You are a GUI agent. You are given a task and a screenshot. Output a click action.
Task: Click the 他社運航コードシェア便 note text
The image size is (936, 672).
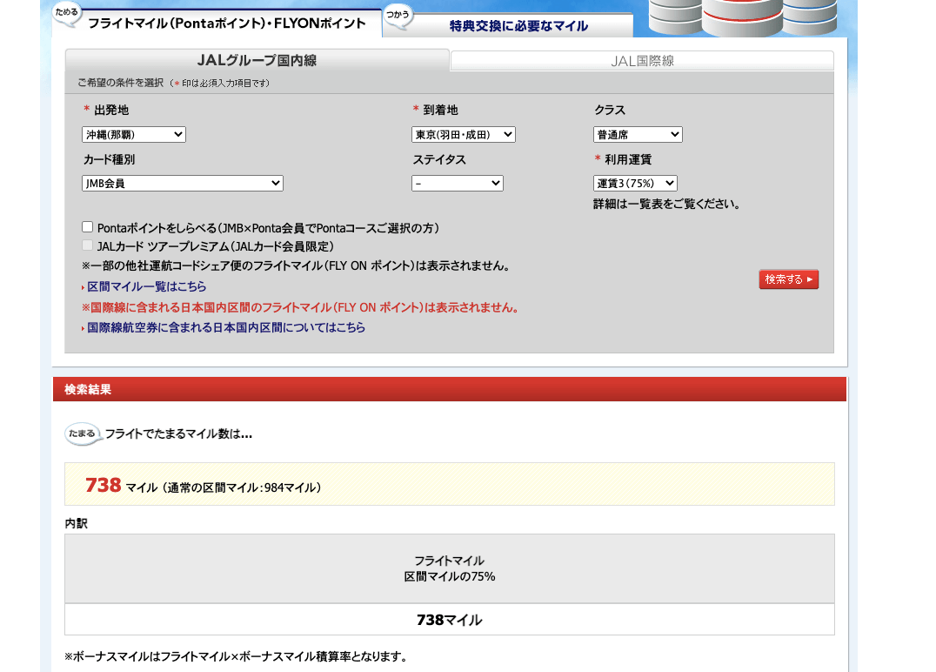click(297, 265)
